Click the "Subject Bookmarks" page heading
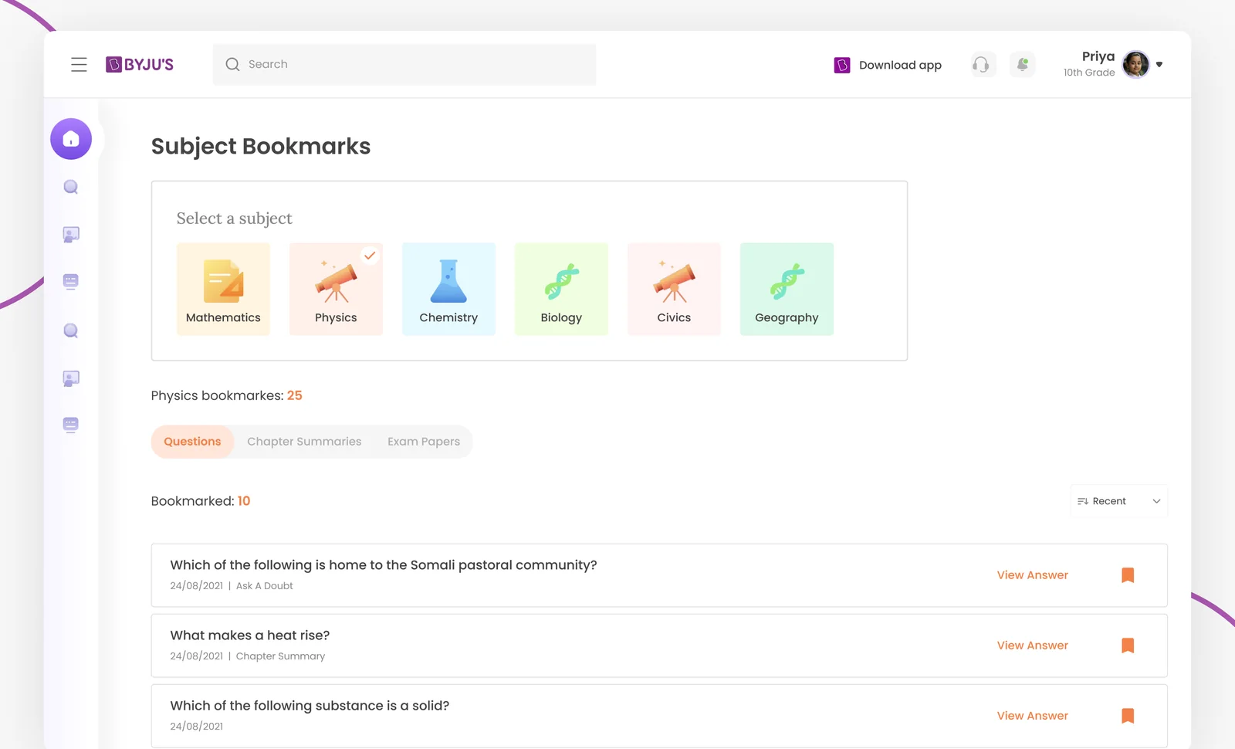This screenshot has height=749, width=1235. click(261, 147)
